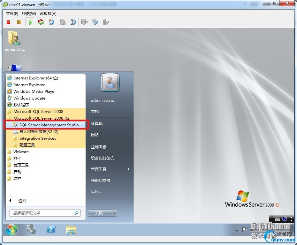Collapse the Microsoft SQL Server 2008 R2 folder

point(46,118)
